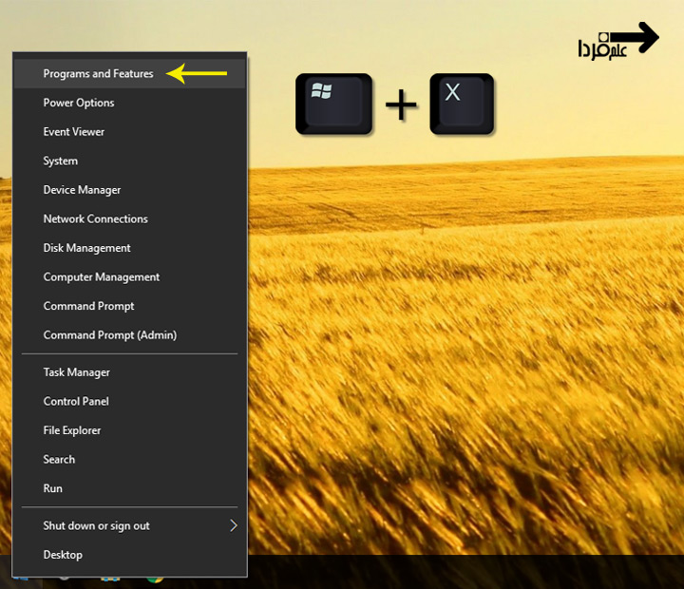
Task: Open Task Manager
Action: pos(76,372)
